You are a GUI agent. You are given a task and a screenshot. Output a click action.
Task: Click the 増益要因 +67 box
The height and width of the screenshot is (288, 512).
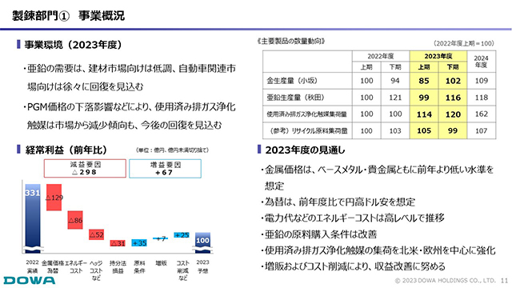(166, 169)
